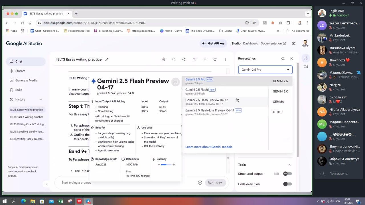
Task: Open IELTS Writing Coach Training from history
Action: (27, 124)
